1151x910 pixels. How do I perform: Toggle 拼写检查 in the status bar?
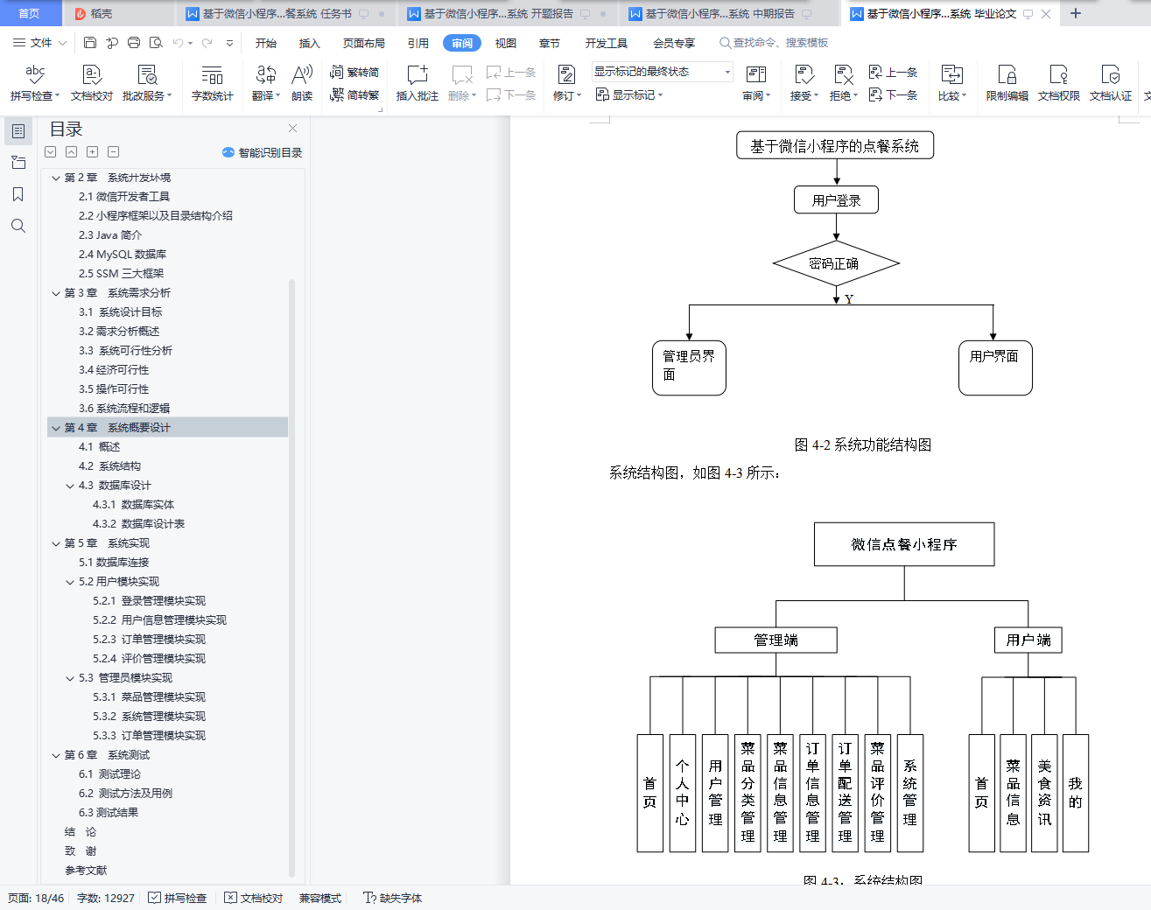[178, 898]
